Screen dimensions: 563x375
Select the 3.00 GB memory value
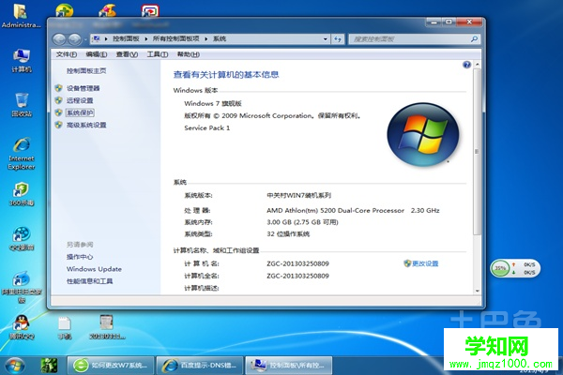(302, 222)
